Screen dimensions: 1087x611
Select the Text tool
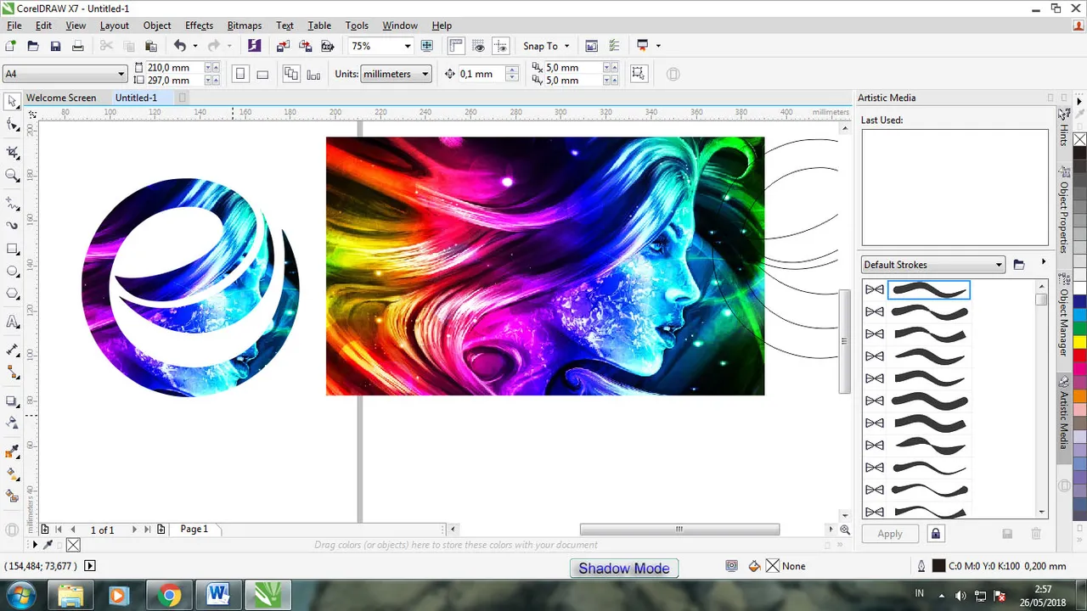[13, 322]
